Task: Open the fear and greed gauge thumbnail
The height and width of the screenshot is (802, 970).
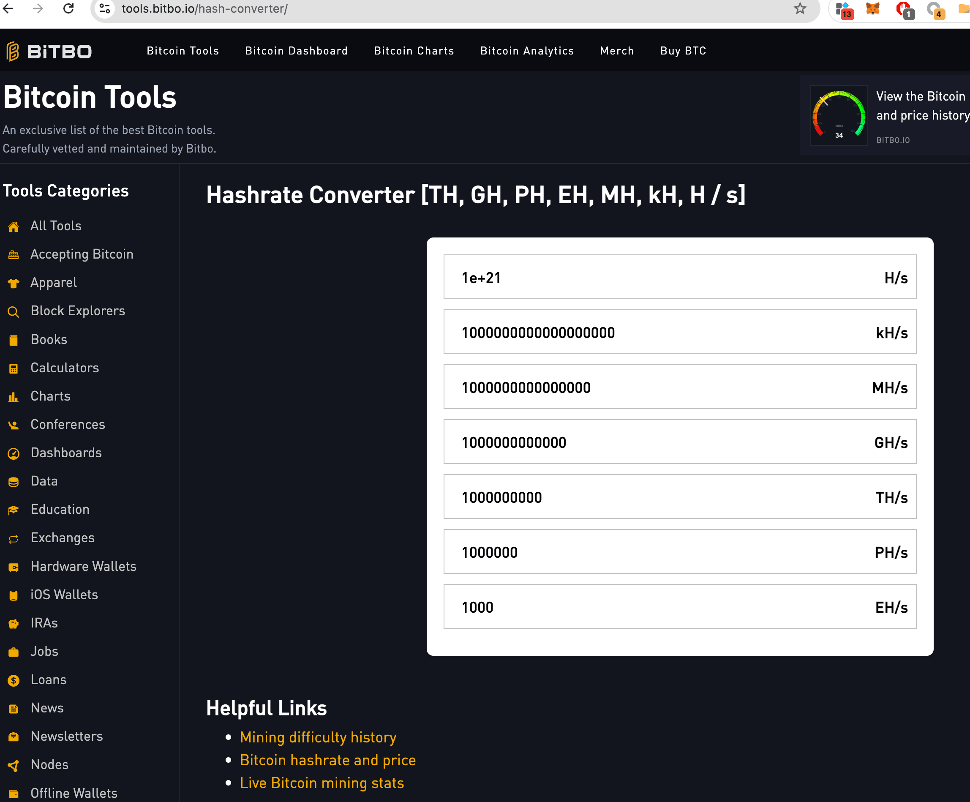Action: tap(839, 115)
